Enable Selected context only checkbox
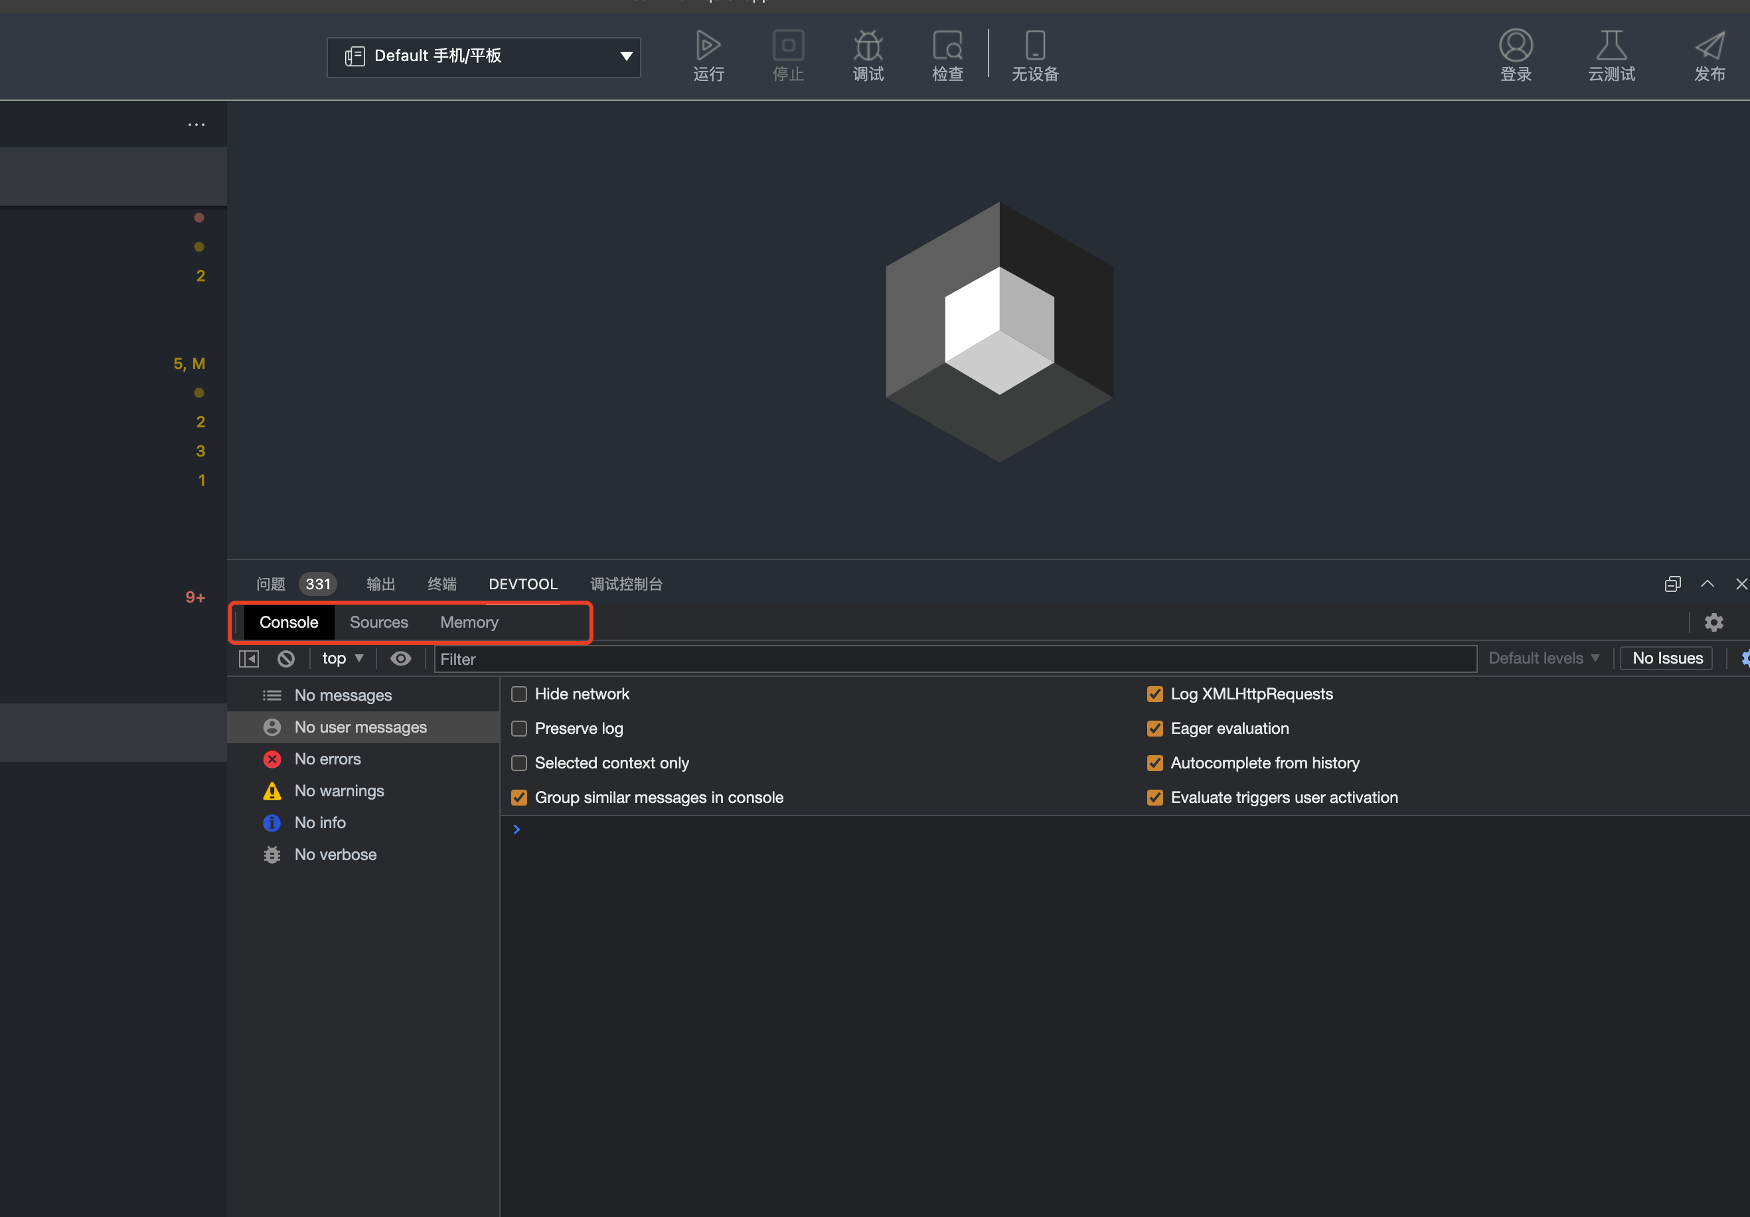Viewport: 1750px width, 1217px height. pos(519,763)
